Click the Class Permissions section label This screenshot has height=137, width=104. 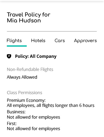point(24,92)
